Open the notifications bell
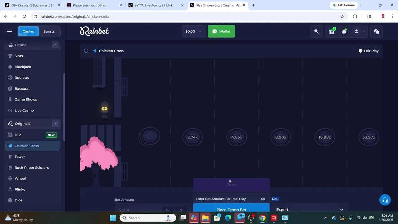This screenshot has width=398, height=224. point(344,31)
